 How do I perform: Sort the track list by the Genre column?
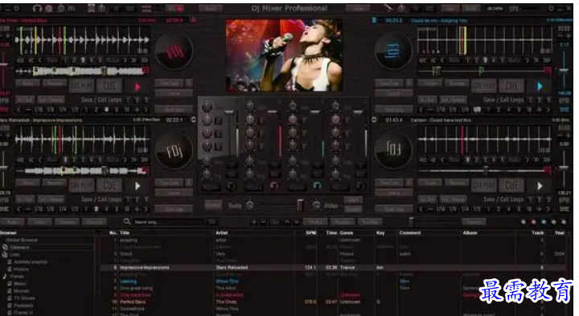347,233
